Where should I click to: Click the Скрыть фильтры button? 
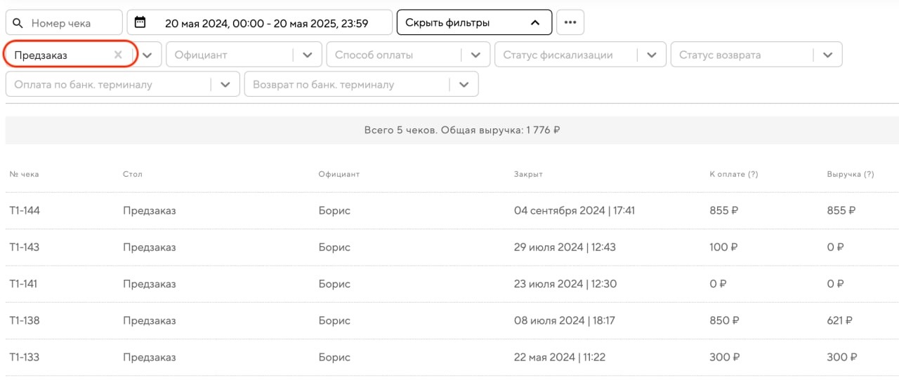point(474,23)
